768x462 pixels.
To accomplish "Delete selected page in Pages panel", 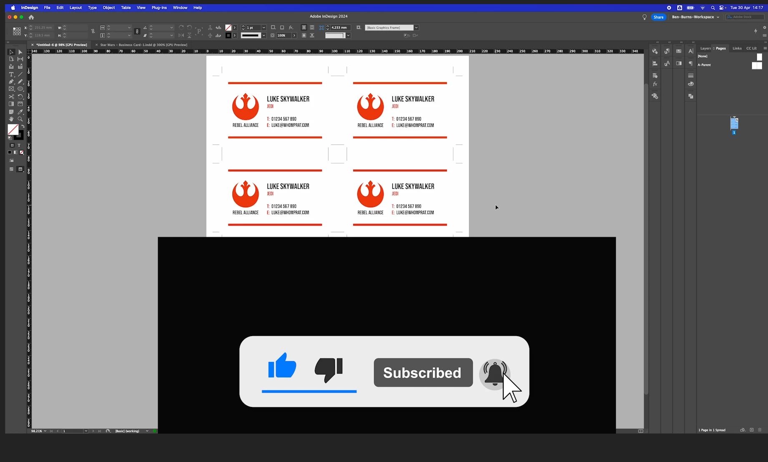I will pos(760,430).
